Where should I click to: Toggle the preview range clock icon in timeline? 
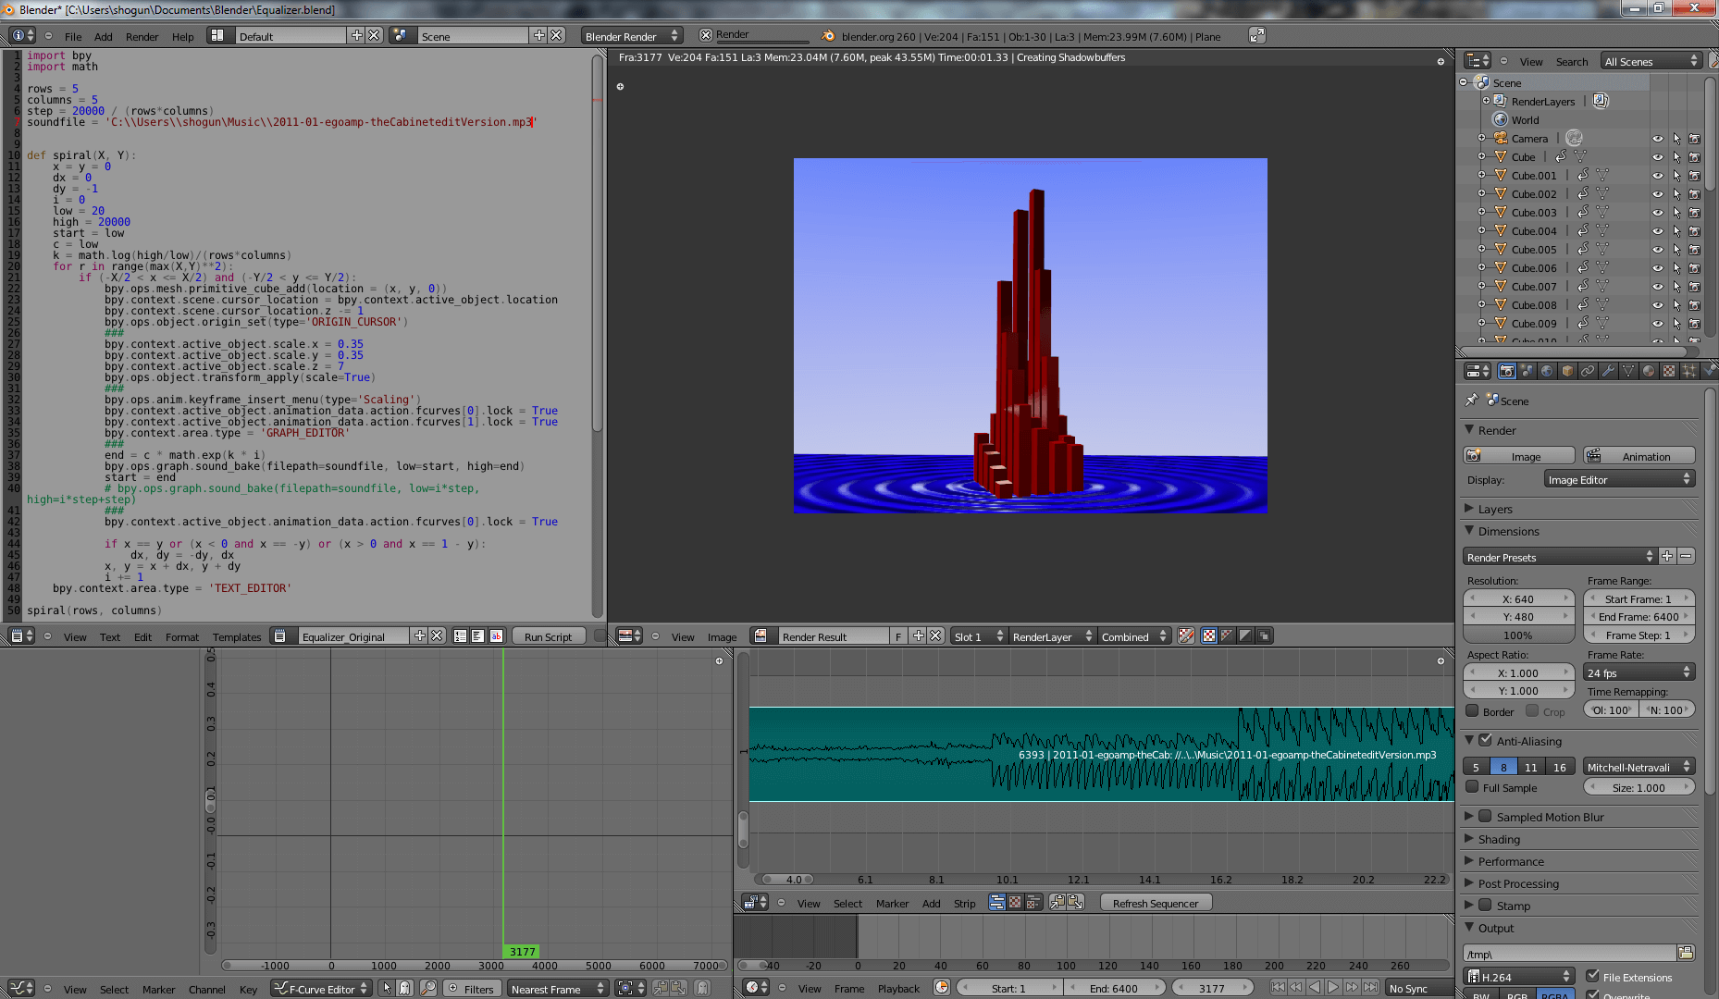[942, 987]
